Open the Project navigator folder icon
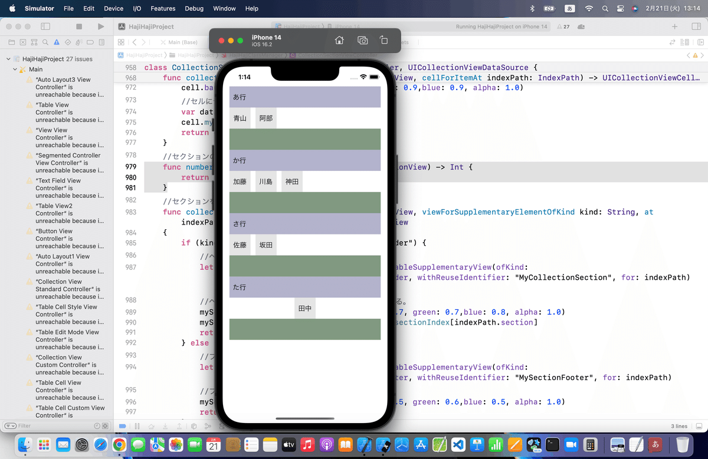The width and height of the screenshot is (708, 459). click(x=11, y=42)
